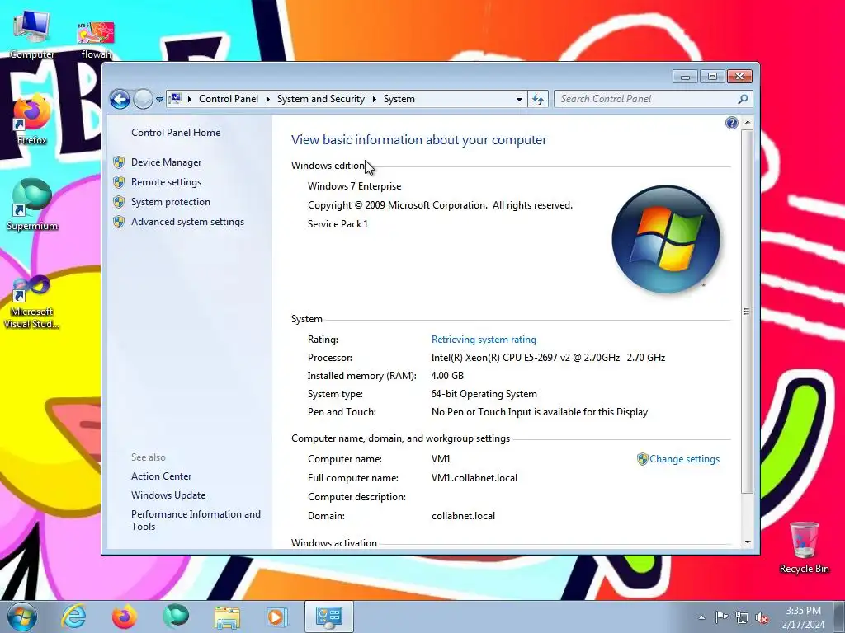The width and height of the screenshot is (845, 633).
Task: Open Windows Explorer from the taskbar
Action: 227,617
